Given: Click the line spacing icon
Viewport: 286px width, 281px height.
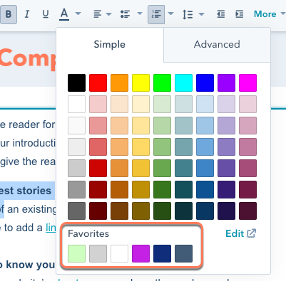Looking at the screenshot, I should (188, 14).
